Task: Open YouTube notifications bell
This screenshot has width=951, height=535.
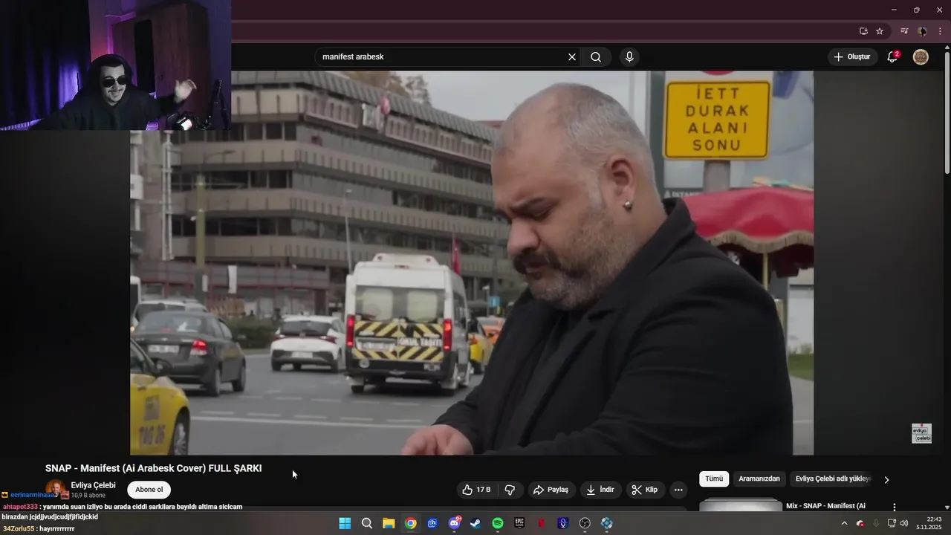Action: point(893,57)
